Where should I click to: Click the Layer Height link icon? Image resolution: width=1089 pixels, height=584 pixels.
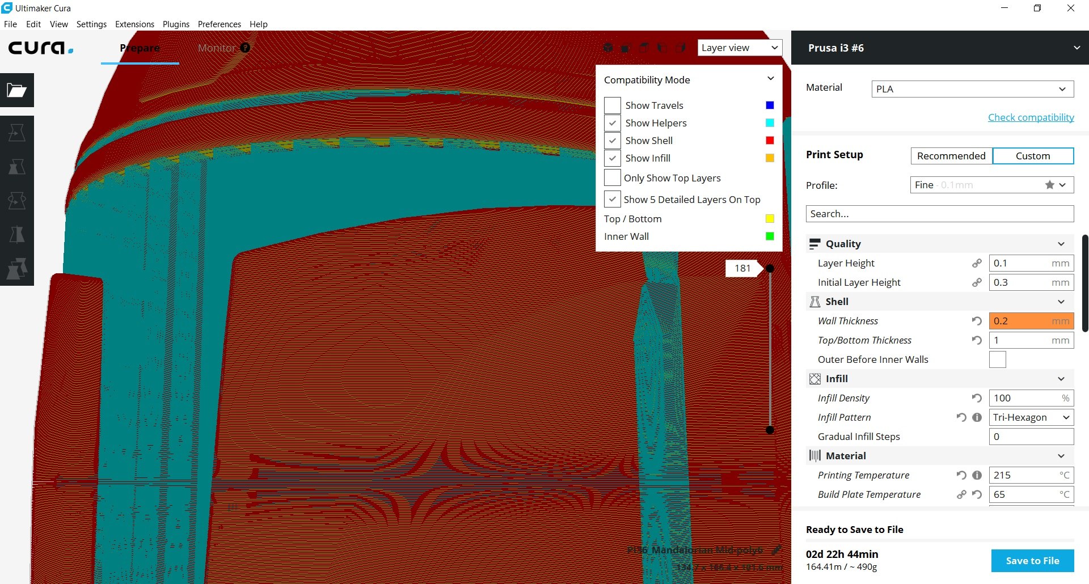pyautogui.click(x=977, y=263)
